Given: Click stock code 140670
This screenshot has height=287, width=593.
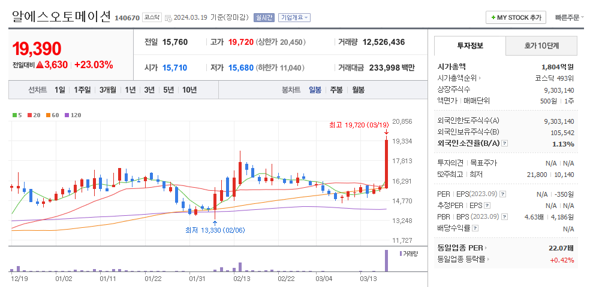Looking at the screenshot, I should (x=127, y=18).
